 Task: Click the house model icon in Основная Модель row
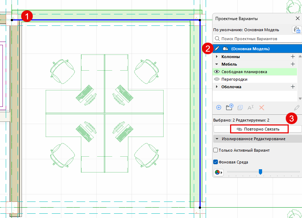225,49
